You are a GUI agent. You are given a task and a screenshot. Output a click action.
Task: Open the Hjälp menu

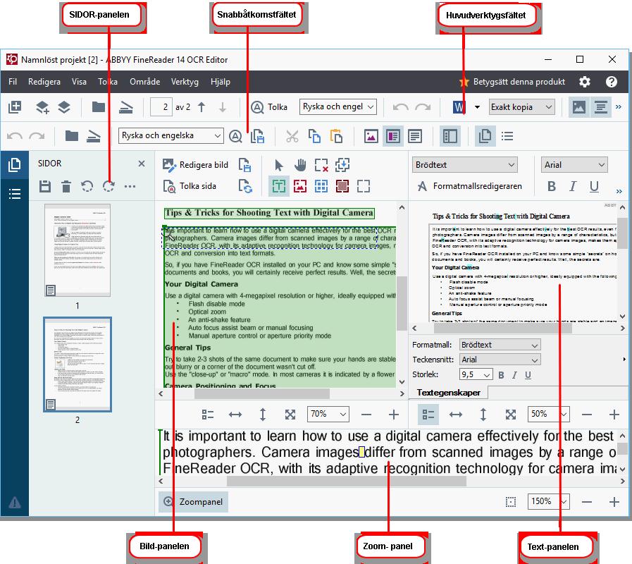pos(221,82)
